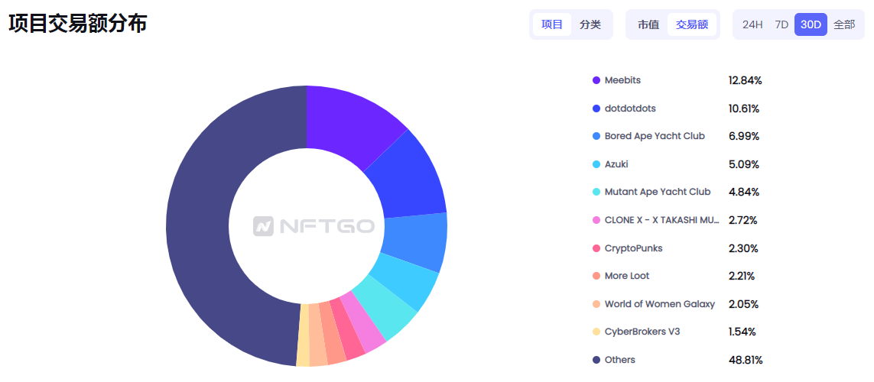This screenshot has width=874, height=382.
Task: Click the CryptoPunks legend label
Action: click(634, 248)
